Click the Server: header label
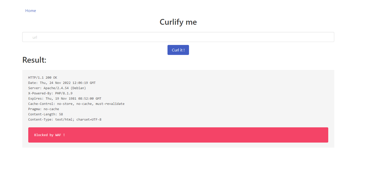Image resolution: width=380 pixels, height=194 pixels. point(35,88)
